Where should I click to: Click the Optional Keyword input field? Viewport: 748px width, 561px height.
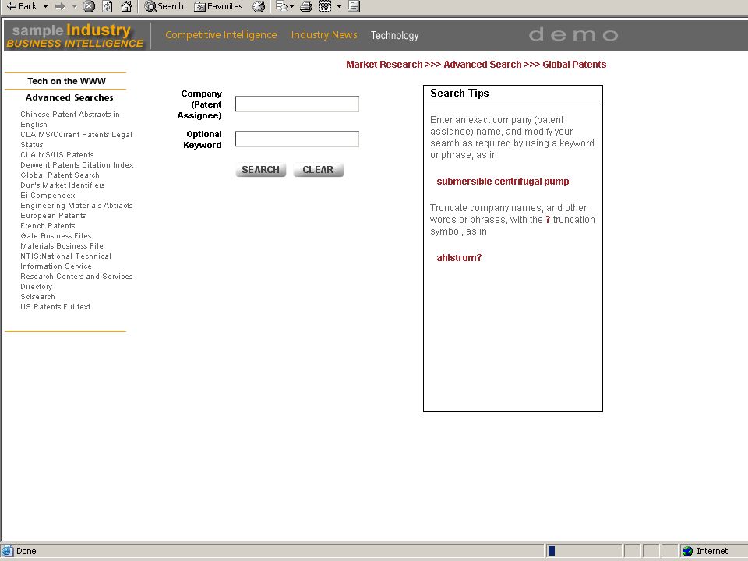(x=297, y=139)
